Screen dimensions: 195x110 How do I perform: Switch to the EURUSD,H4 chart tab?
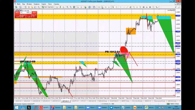point(46,101)
